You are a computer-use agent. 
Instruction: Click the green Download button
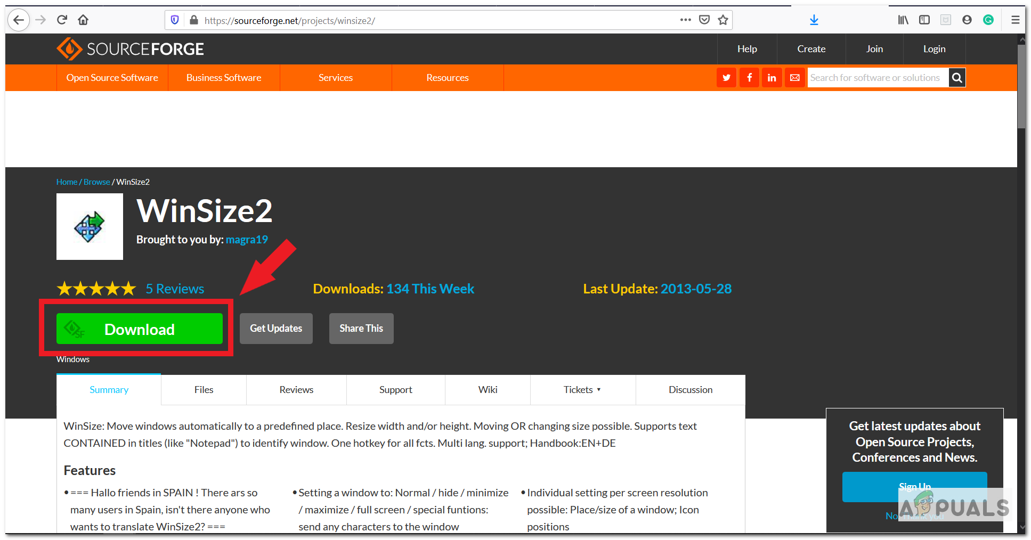tap(140, 329)
